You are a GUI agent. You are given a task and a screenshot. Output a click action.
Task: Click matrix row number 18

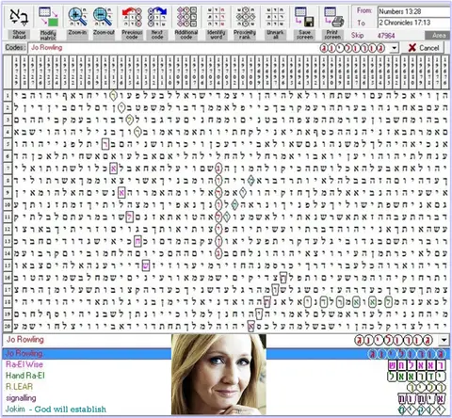[x=8, y=302]
